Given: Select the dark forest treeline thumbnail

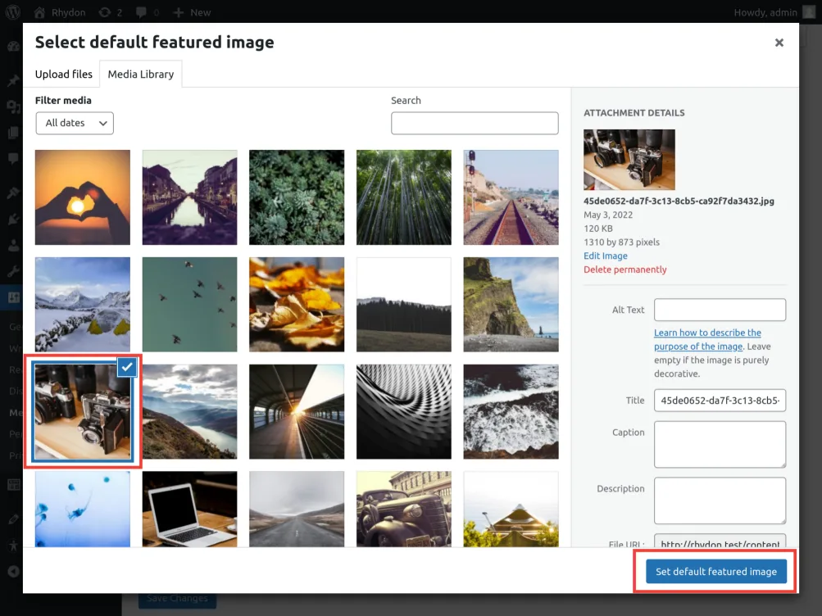Looking at the screenshot, I should [x=404, y=305].
